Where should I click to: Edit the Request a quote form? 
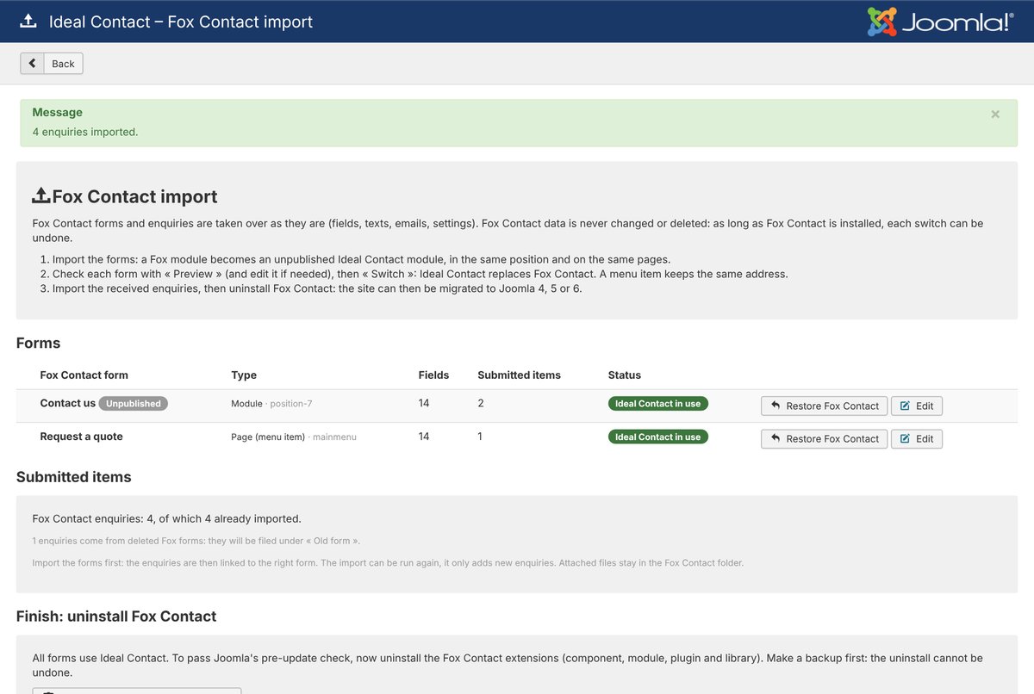pyautogui.click(x=917, y=438)
